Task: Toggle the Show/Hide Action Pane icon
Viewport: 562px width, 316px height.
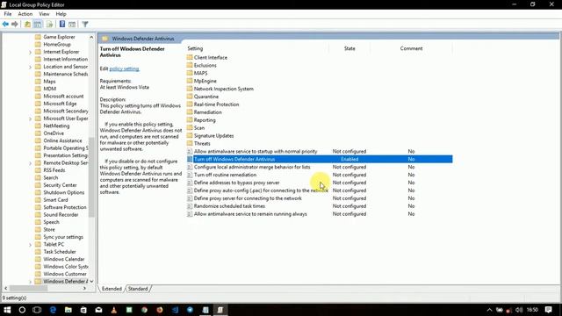Action: coord(72,25)
